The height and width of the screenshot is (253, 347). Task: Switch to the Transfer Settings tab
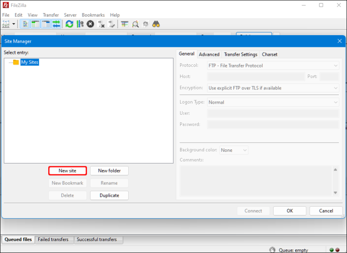click(x=240, y=54)
